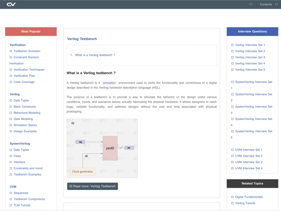Viewport: 281px width, 211px height.
Task: Click the icon before Testbench Evolution
Action: point(11,51)
